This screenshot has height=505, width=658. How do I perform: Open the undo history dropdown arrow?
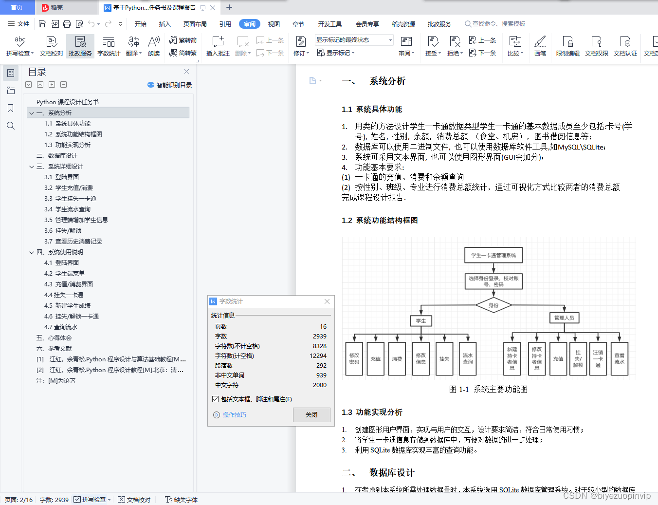point(98,24)
